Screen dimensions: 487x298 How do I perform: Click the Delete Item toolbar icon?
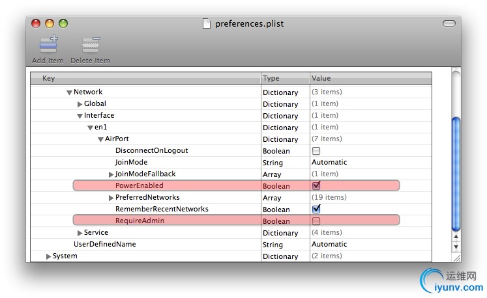click(90, 45)
